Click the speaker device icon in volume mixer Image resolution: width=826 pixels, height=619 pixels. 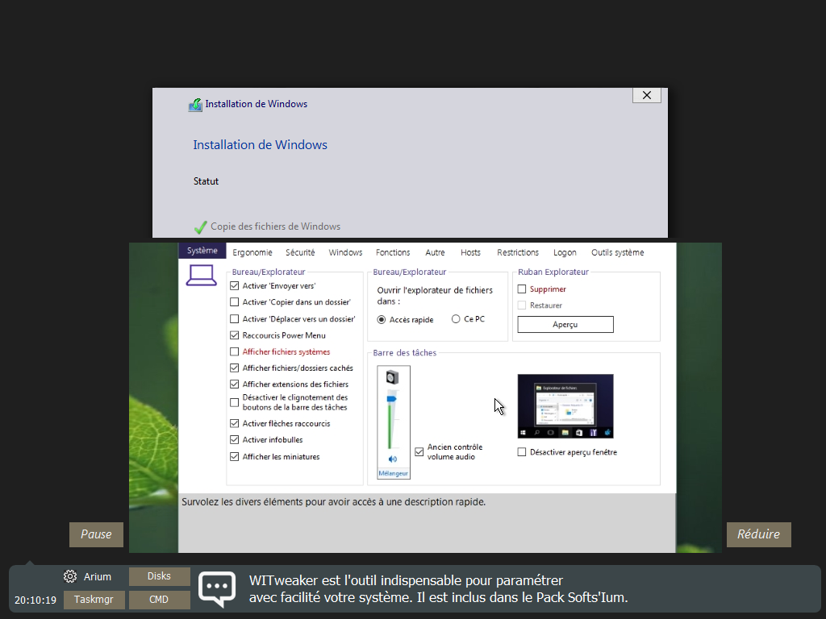tap(393, 377)
